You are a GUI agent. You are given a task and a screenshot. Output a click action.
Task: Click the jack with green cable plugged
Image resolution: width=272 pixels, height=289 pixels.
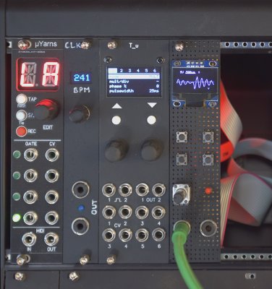181,228
